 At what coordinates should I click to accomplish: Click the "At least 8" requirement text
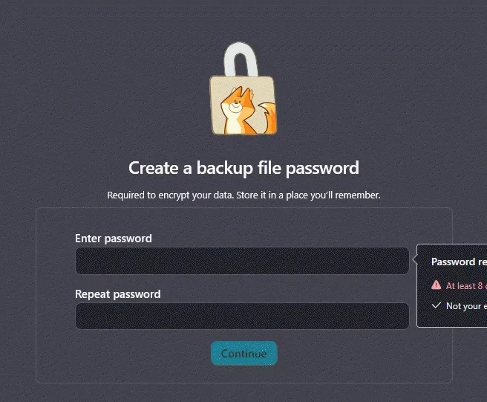pos(465,285)
